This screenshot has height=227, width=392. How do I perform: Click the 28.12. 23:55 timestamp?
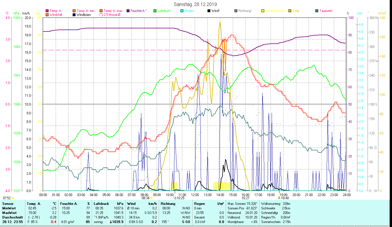click(x=12, y=222)
